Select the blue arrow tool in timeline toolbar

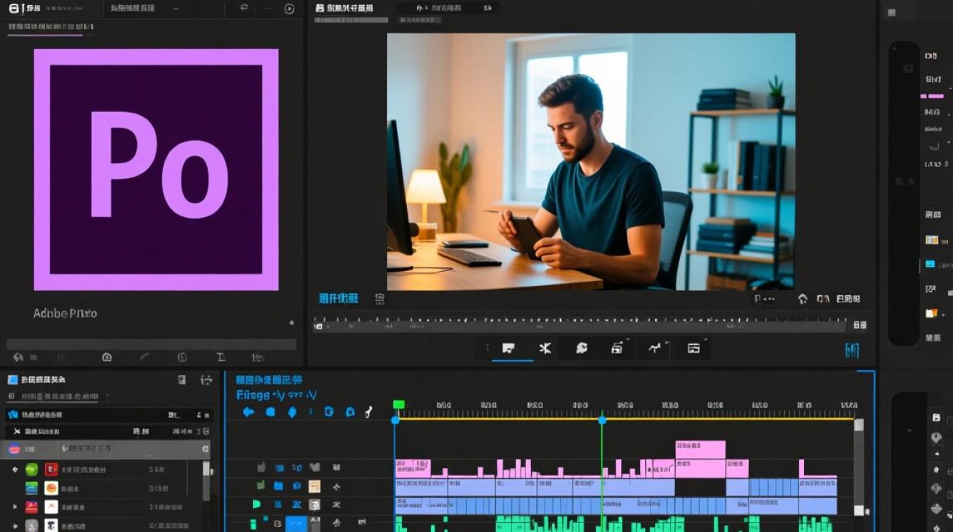[248, 411]
